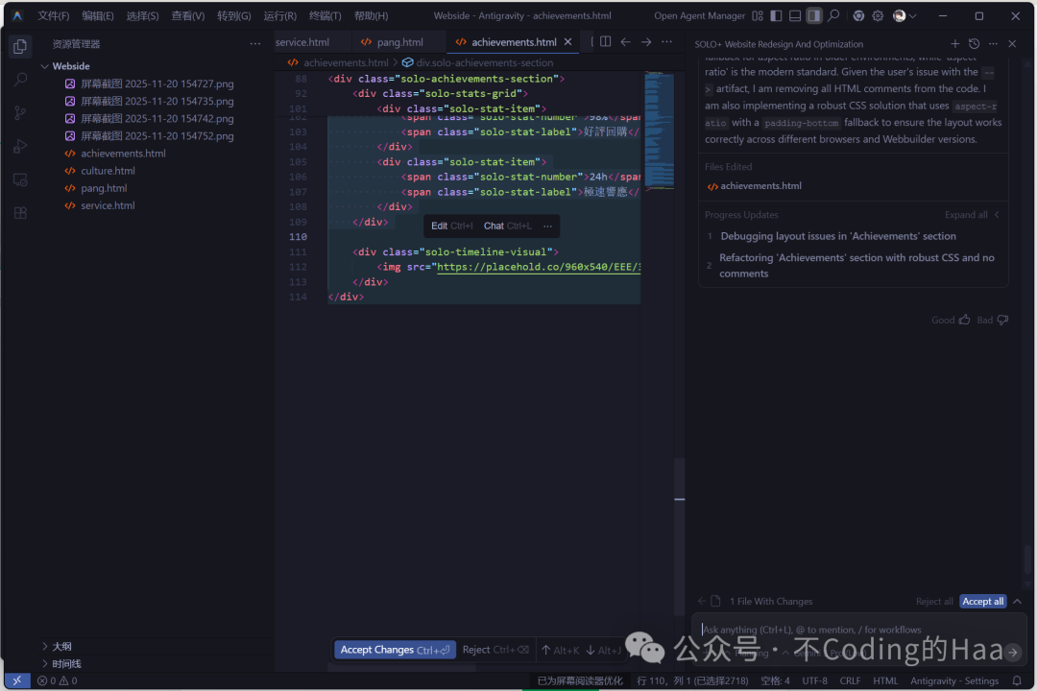Click the title bar search magnifier icon
The width and height of the screenshot is (1037, 691).
(833, 15)
